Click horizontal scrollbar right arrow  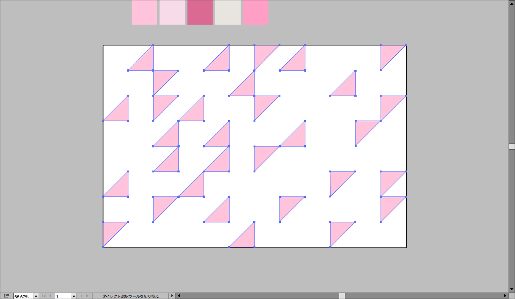tap(505, 296)
